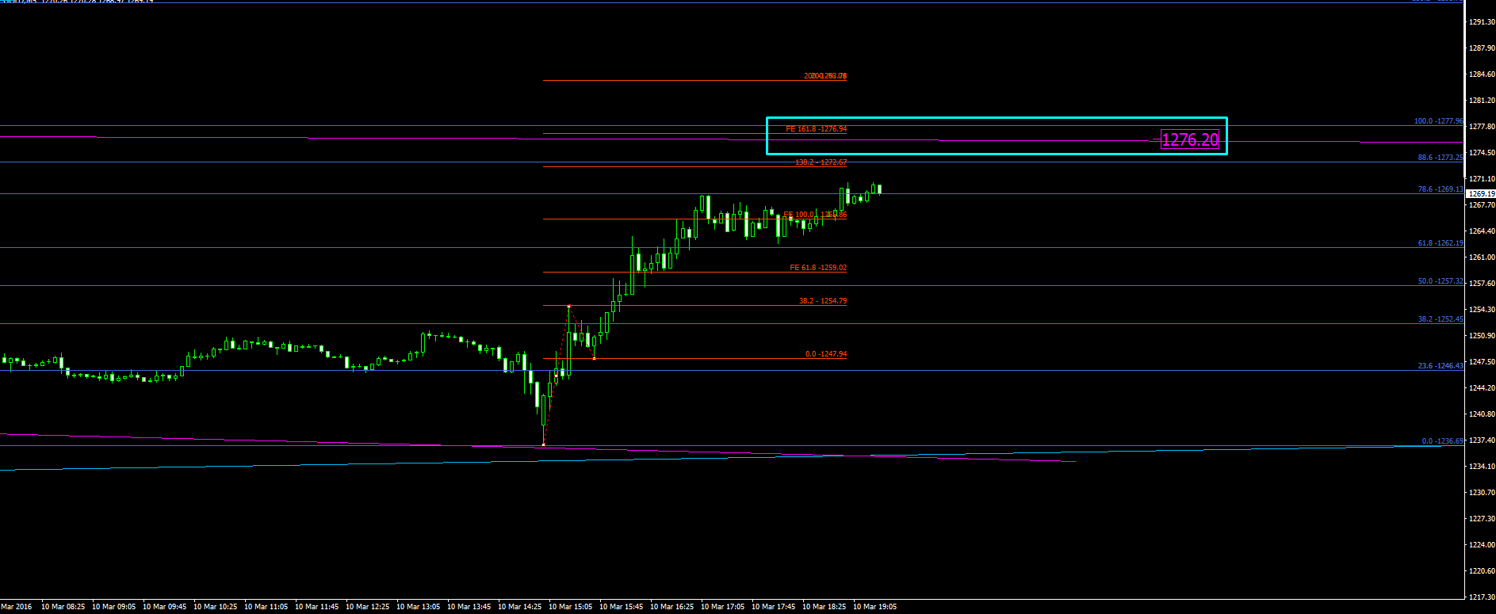Click the 10 Mar 15:45 time label

pos(621,607)
